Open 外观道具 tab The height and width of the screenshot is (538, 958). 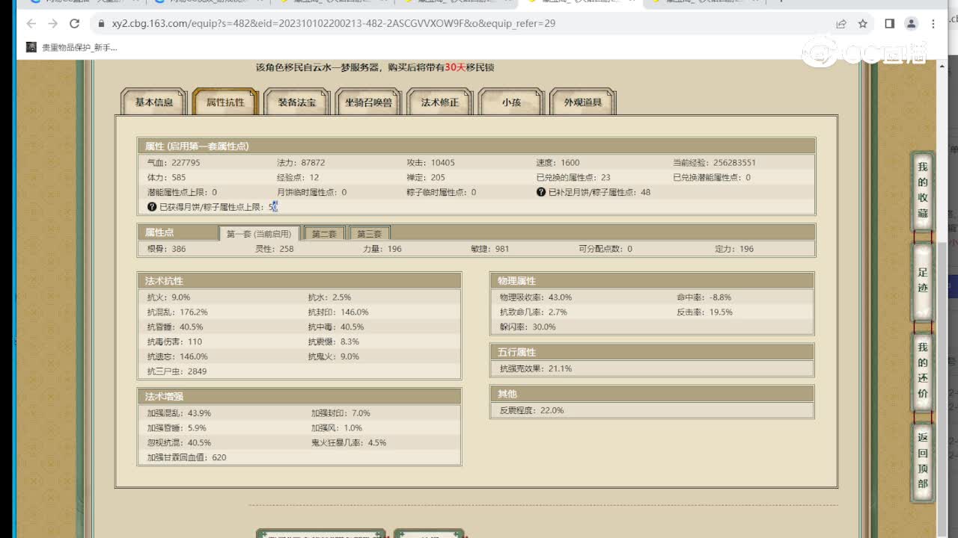582,102
